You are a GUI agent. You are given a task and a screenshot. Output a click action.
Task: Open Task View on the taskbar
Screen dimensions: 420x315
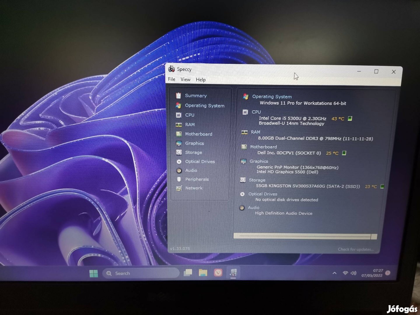(188, 273)
